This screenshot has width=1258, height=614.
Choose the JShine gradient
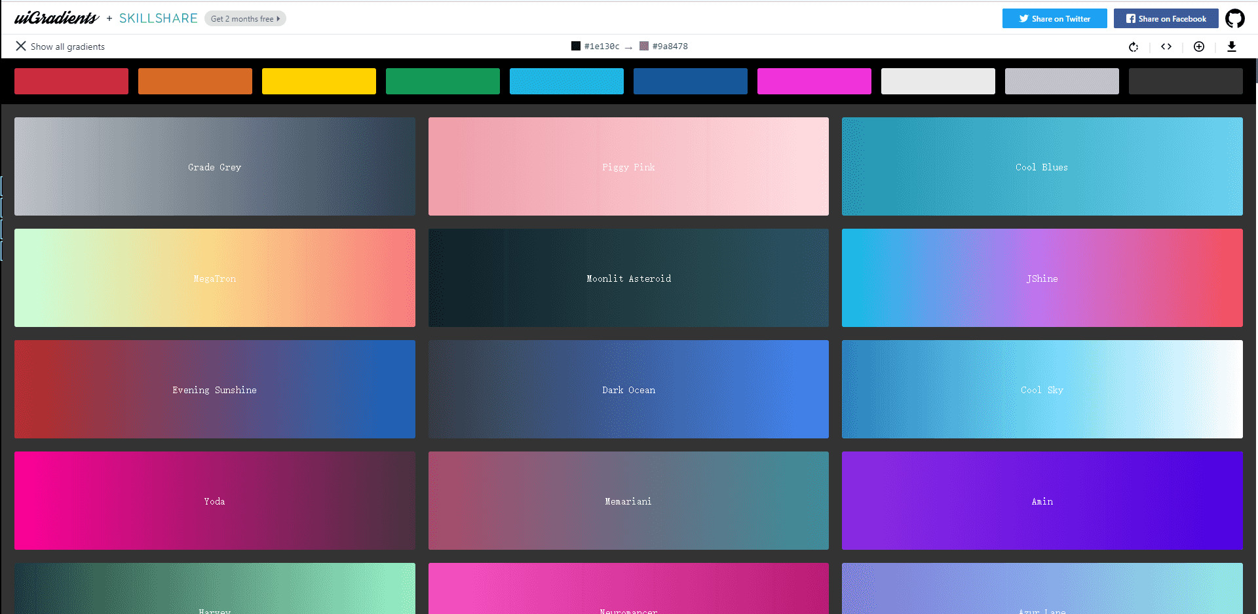(1042, 278)
